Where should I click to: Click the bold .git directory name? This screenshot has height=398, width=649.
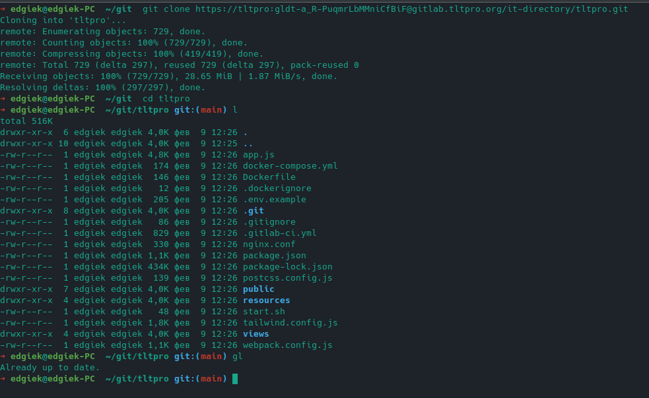tap(253, 211)
